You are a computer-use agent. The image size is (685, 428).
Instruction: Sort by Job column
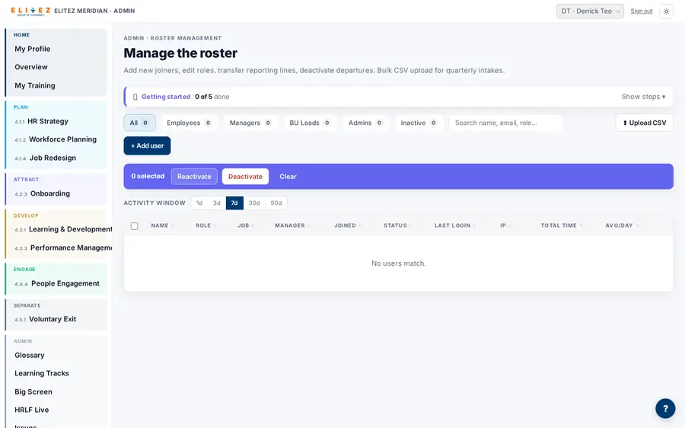(246, 225)
